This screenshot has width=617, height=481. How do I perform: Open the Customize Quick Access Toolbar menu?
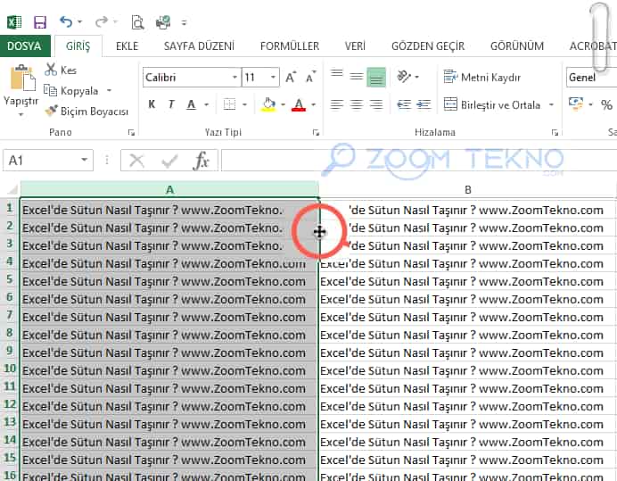[x=184, y=22]
